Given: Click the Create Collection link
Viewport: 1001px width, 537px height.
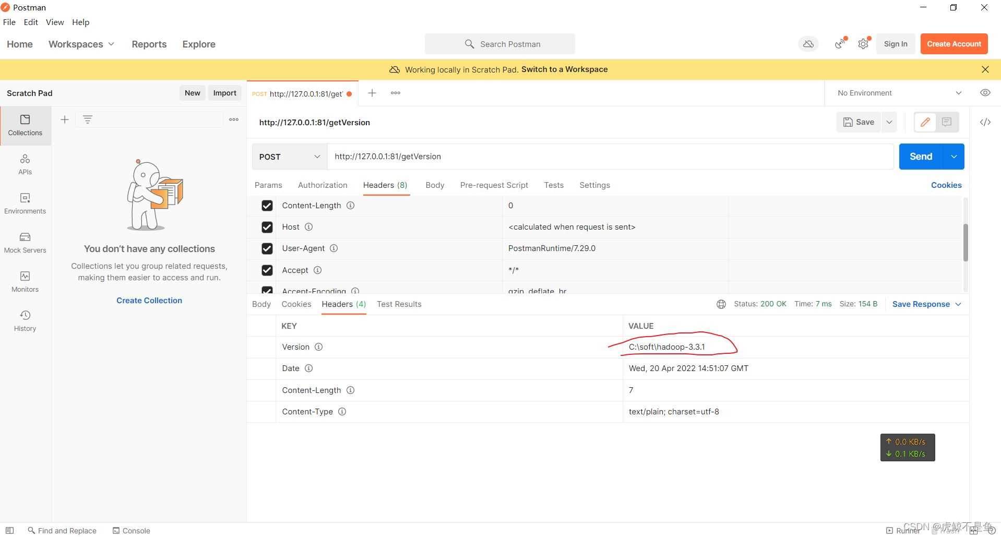Looking at the screenshot, I should coord(149,301).
